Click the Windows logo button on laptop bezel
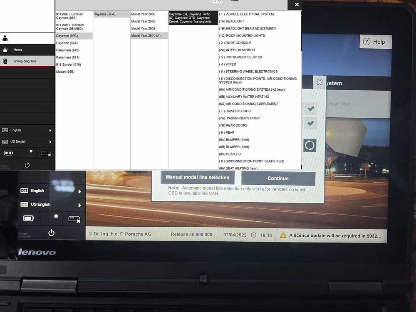 click(203, 280)
